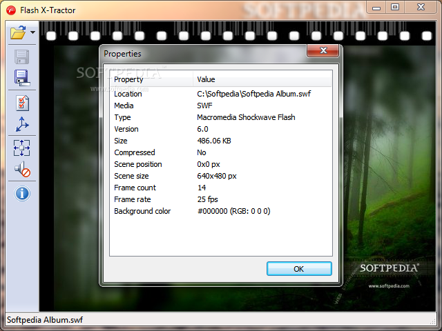The image size is (442, 331).
Task: Click the Softpedia Album.swf status bar text
Action: coord(45,320)
